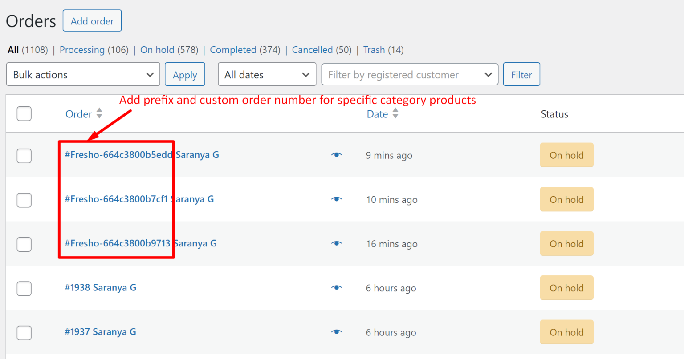Viewport: 684px width, 359px height.
Task: Select the checkbox for order #Fresho-664c3800b5edd
Action: [24, 156]
